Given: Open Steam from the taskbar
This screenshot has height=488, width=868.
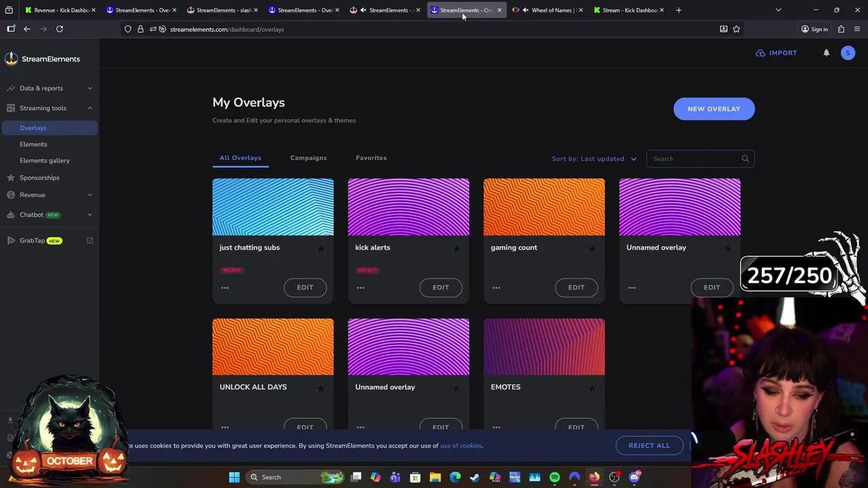Looking at the screenshot, I should [x=475, y=477].
